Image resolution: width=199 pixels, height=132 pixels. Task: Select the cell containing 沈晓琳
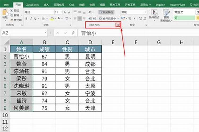[x=21, y=86]
